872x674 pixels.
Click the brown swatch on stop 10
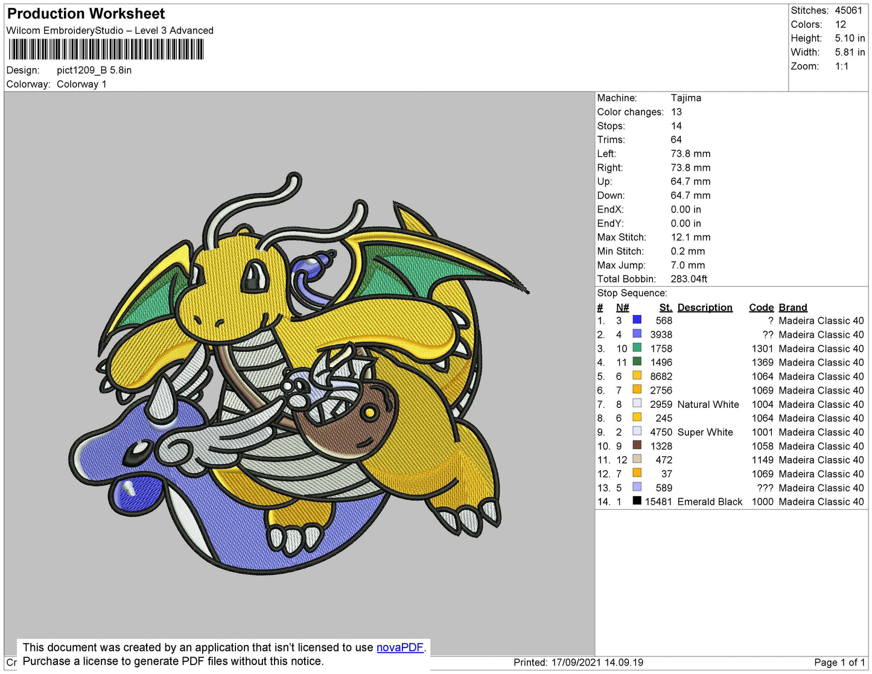click(x=637, y=446)
